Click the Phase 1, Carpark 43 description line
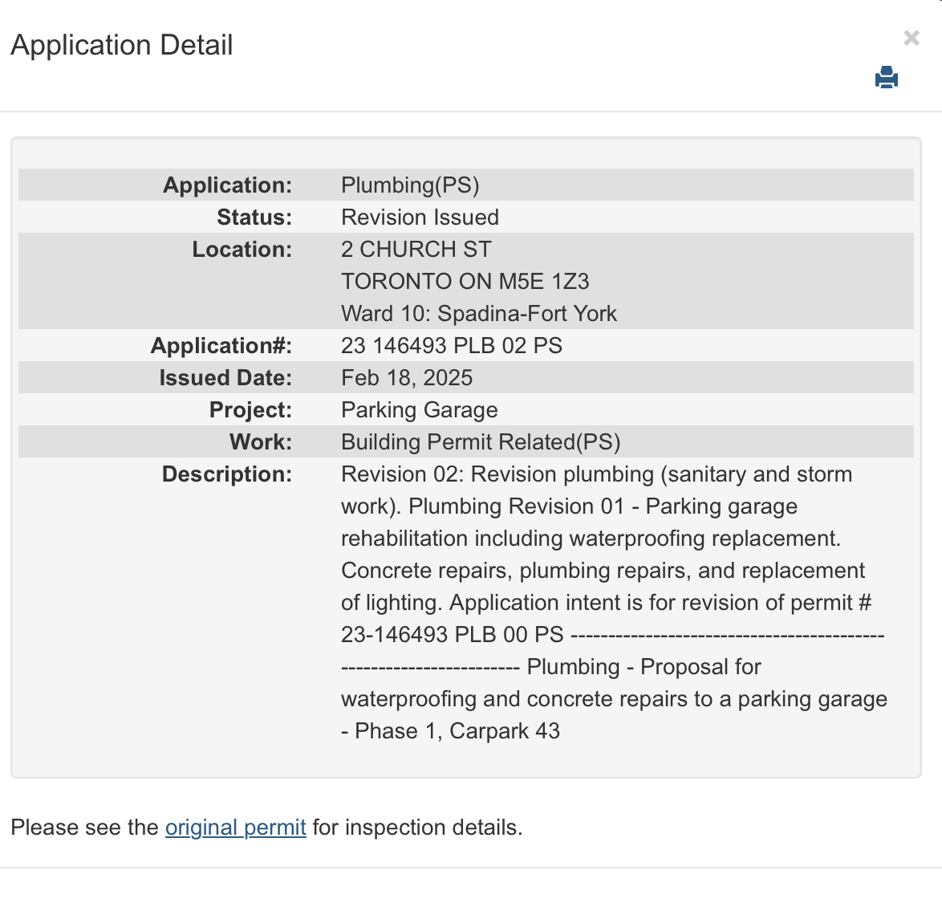This screenshot has width=942, height=911. pos(457,731)
